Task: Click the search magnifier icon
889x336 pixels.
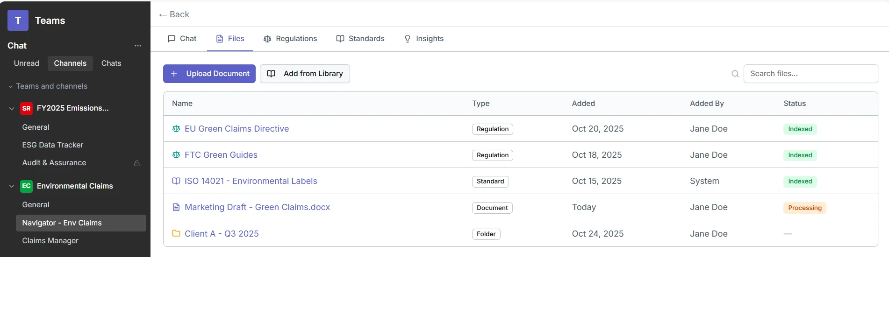Action: coord(735,74)
